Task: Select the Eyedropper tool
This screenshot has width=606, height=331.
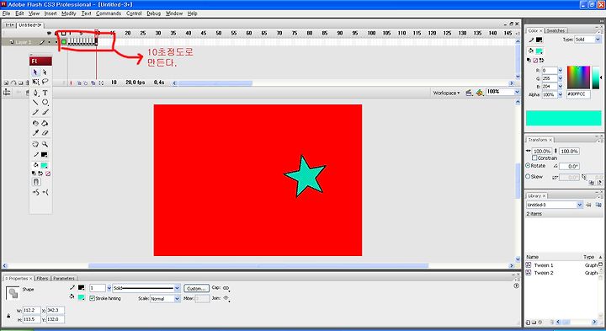Action: click(35, 133)
